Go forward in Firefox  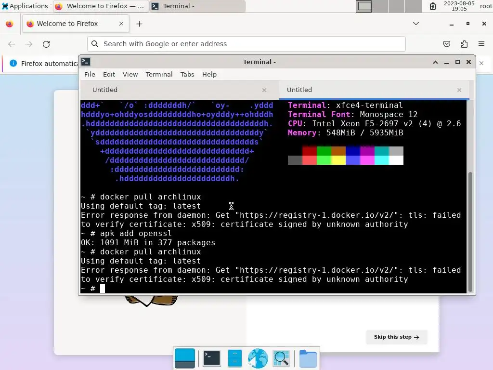point(29,44)
